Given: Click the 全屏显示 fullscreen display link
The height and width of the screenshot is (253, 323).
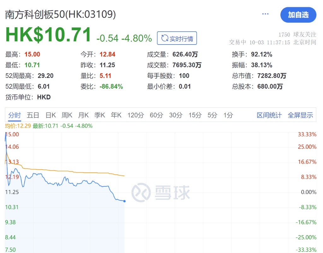Looking at the screenshot, I should (300, 115).
